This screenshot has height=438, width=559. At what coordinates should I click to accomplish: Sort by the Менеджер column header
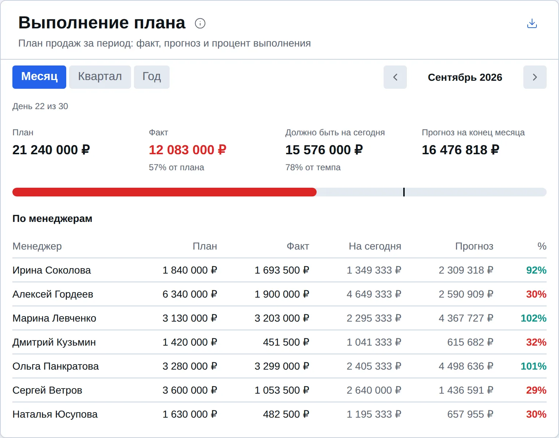[37, 246]
